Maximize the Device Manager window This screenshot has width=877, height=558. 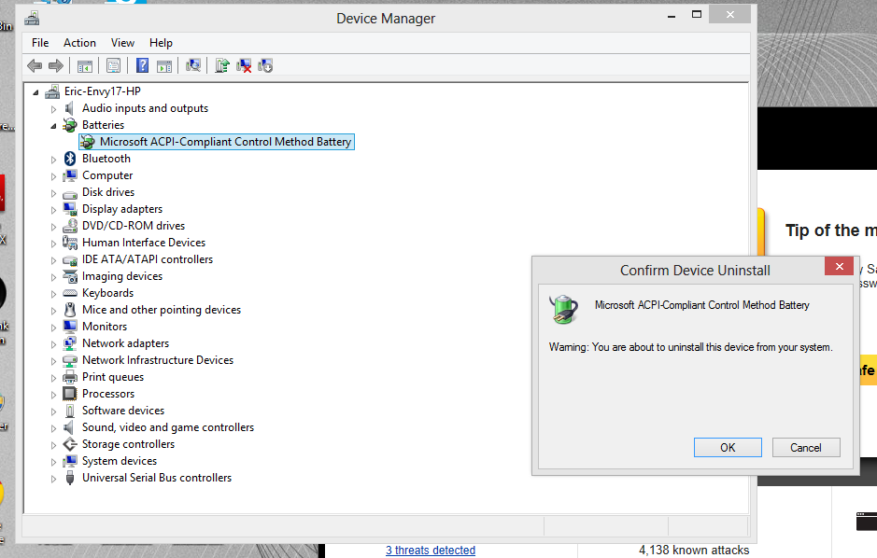pos(697,15)
